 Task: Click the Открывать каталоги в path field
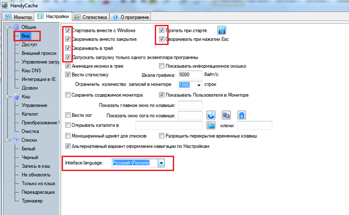click(169, 125)
